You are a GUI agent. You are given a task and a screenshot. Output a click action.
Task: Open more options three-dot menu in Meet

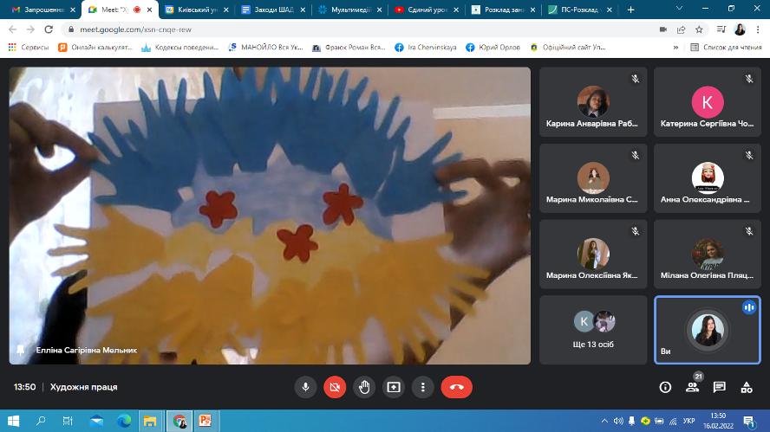[x=423, y=387]
